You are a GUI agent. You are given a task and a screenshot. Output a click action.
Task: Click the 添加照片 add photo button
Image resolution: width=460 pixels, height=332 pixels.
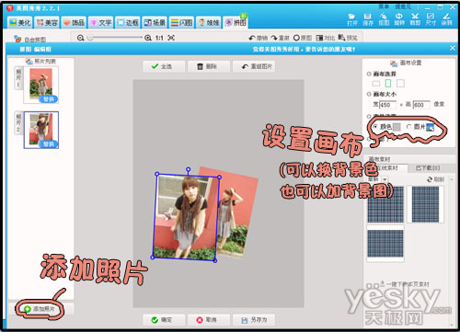pyautogui.click(x=41, y=309)
